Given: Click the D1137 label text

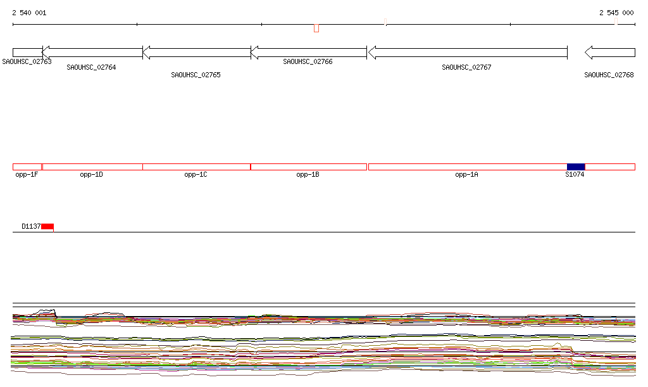Looking at the screenshot, I should tap(31, 226).
